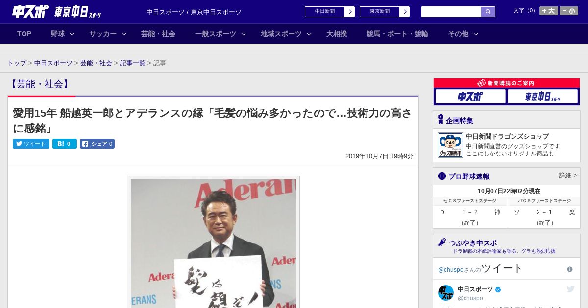Image resolution: width=588 pixels, height=308 pixels.
Task: Increase font size with +大 button
Action: [549, 11]
